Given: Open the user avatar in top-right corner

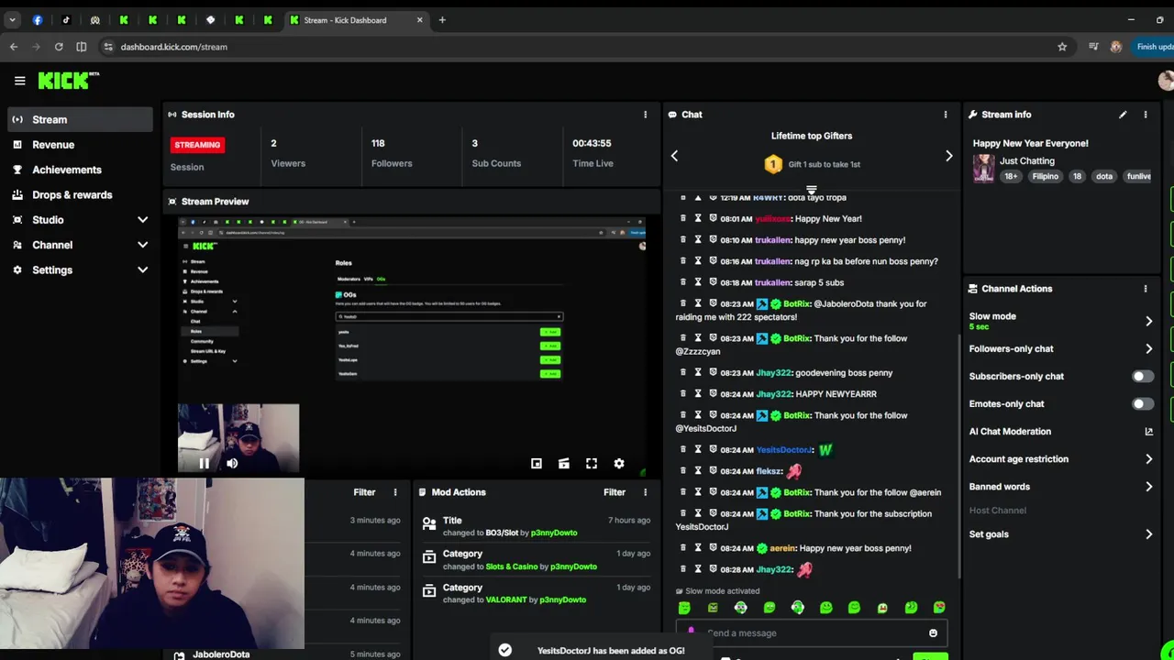Looking at the screenshot, I should [x=1166, y=81].
